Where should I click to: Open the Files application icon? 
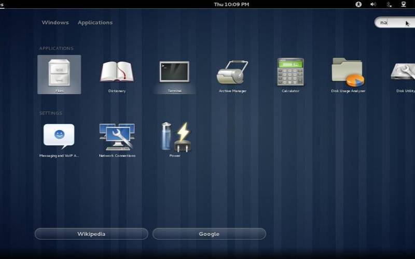click(59, 74)
